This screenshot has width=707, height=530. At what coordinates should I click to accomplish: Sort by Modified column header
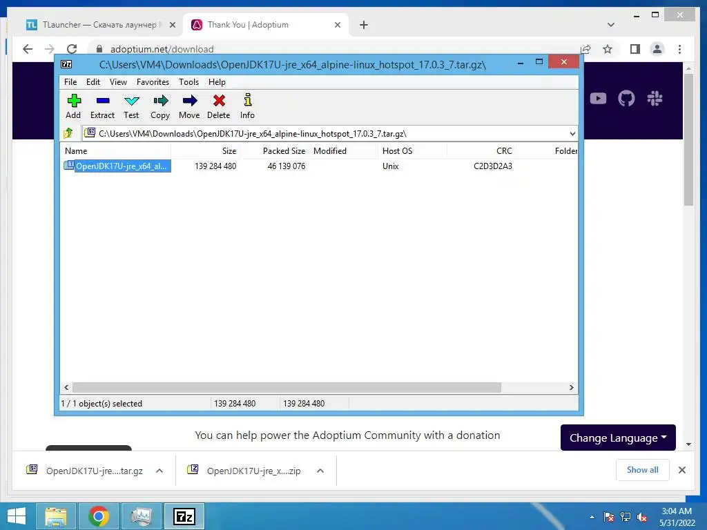[344, 151]
